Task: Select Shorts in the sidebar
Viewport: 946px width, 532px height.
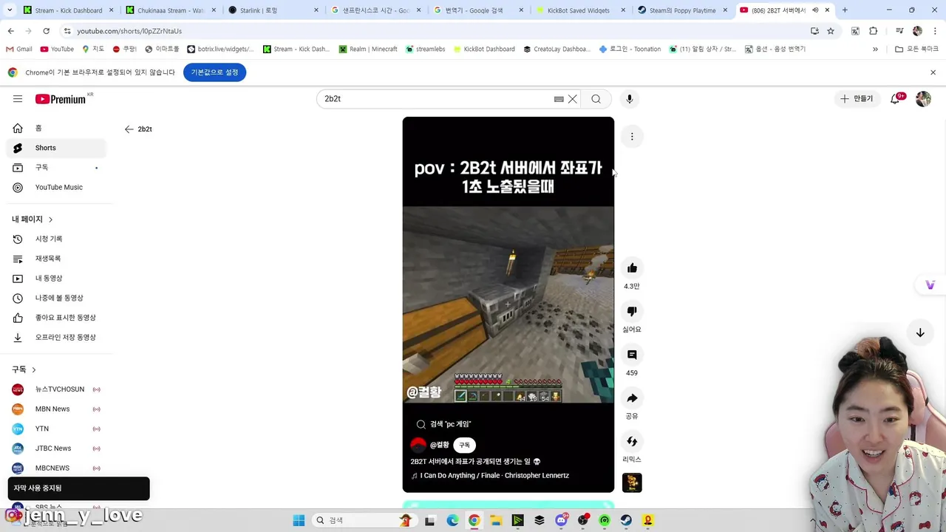Action: pyautogui.click(x=56, y=148)
